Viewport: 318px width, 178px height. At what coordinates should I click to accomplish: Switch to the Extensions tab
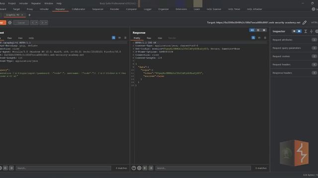coord(181,9)
